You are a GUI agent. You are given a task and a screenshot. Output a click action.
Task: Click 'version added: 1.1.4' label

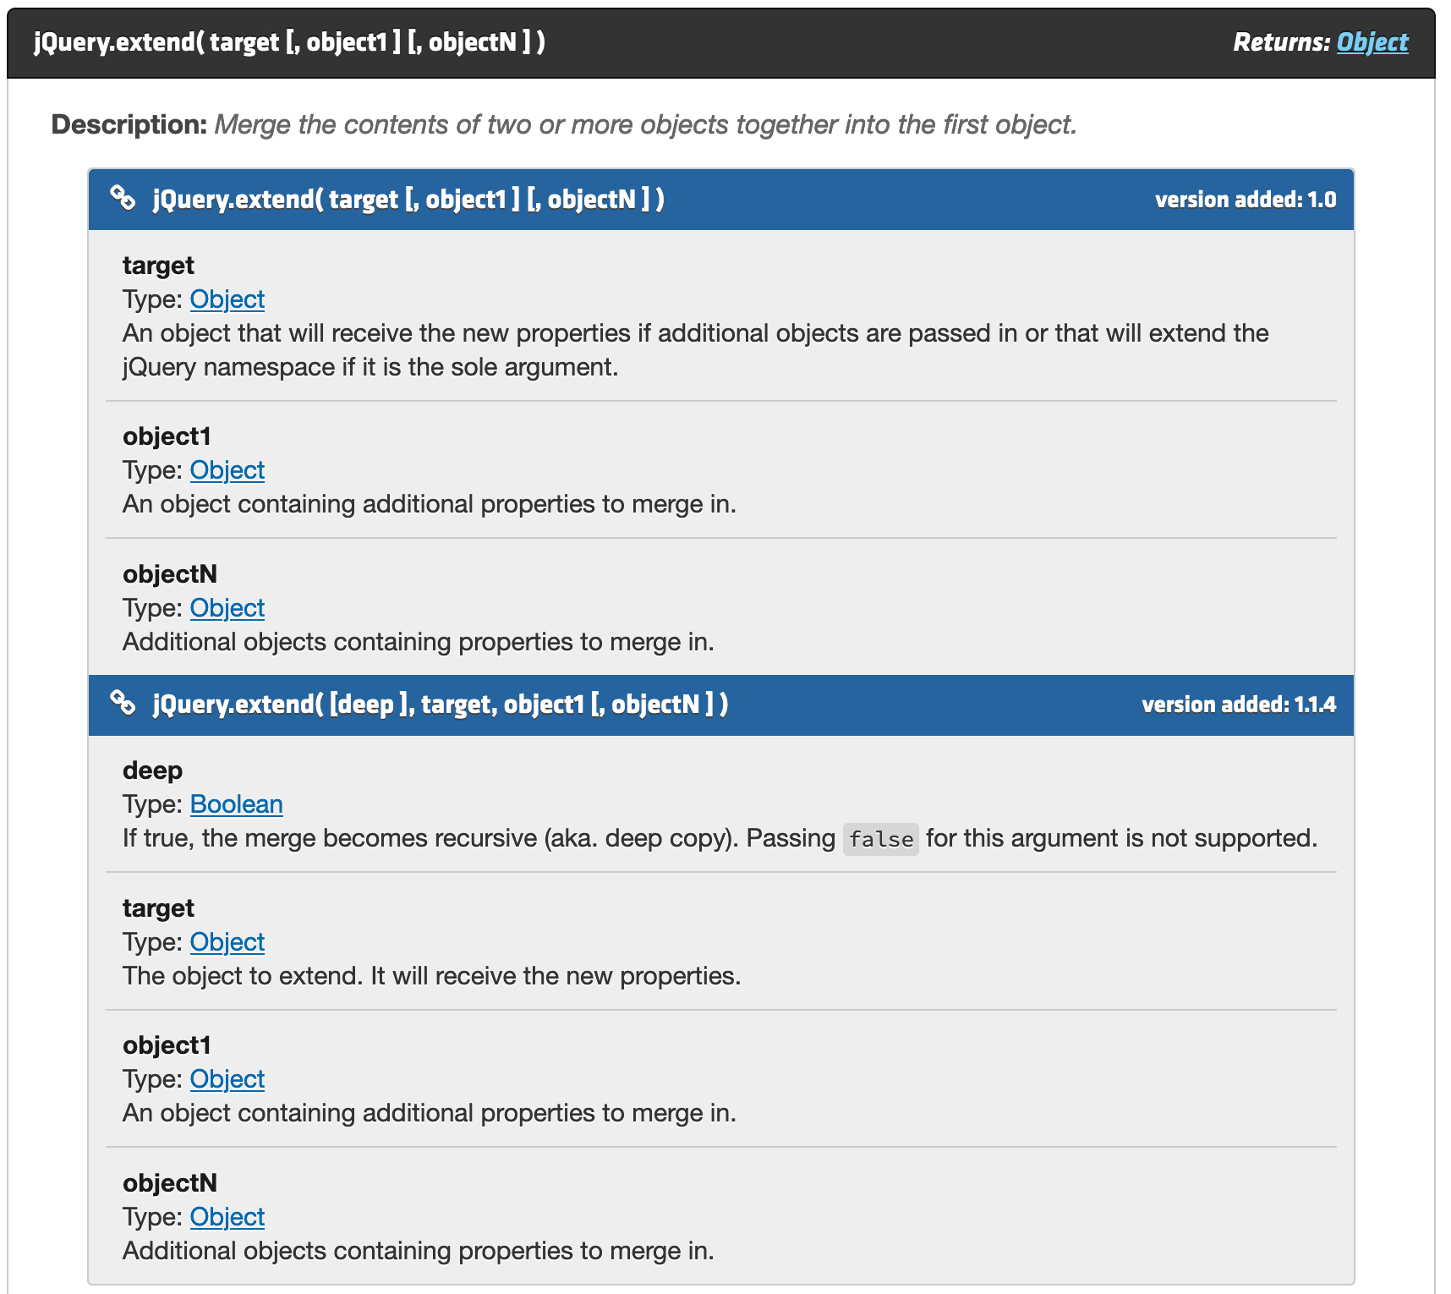pyautogui.click(x=1239, y=705)
